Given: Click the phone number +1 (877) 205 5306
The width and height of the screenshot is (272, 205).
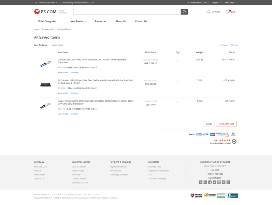Looking at the screenshot, I should point(215,174).
